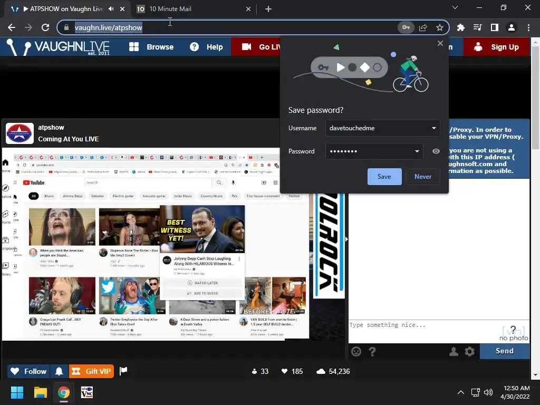Open the VNC app from the taskbar
Screen dimensions: 540x405
tap(87, 392)
